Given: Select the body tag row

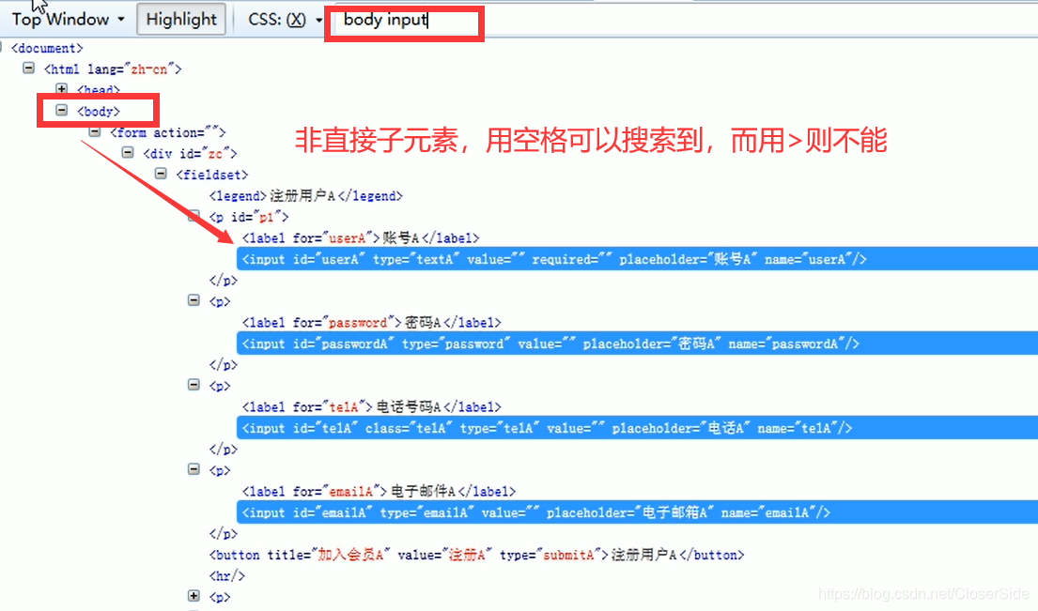Looking at the screenshot, I should pos(99,111).
